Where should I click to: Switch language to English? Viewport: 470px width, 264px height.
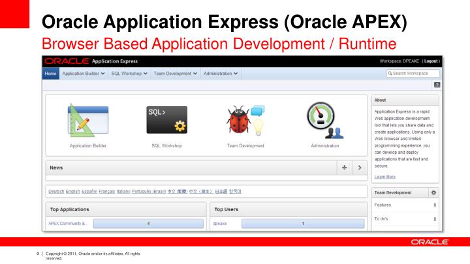pos(72,191)
